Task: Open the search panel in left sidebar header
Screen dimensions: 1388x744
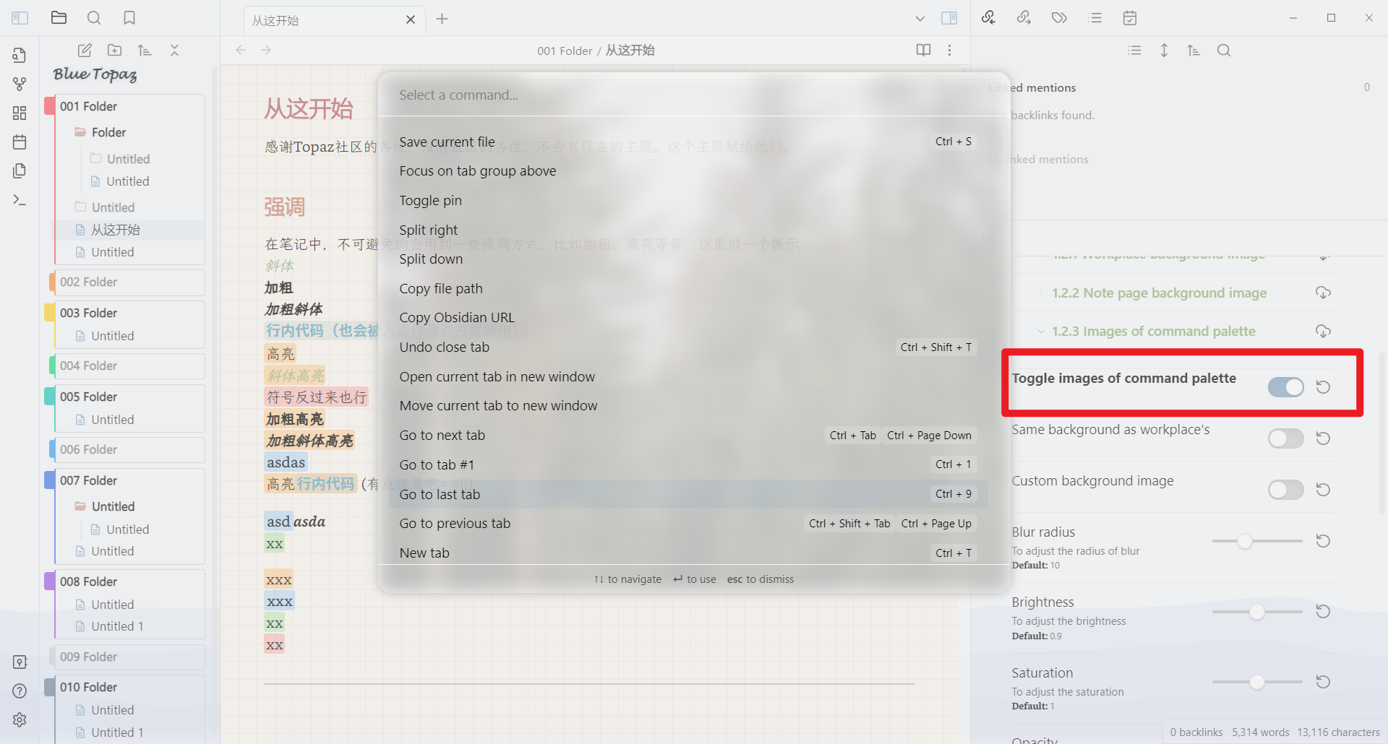Action: pos(94,18)
